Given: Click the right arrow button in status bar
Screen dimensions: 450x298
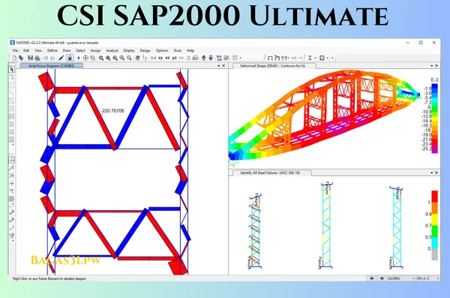Looking at the screenshot, I should coord(382,278).
